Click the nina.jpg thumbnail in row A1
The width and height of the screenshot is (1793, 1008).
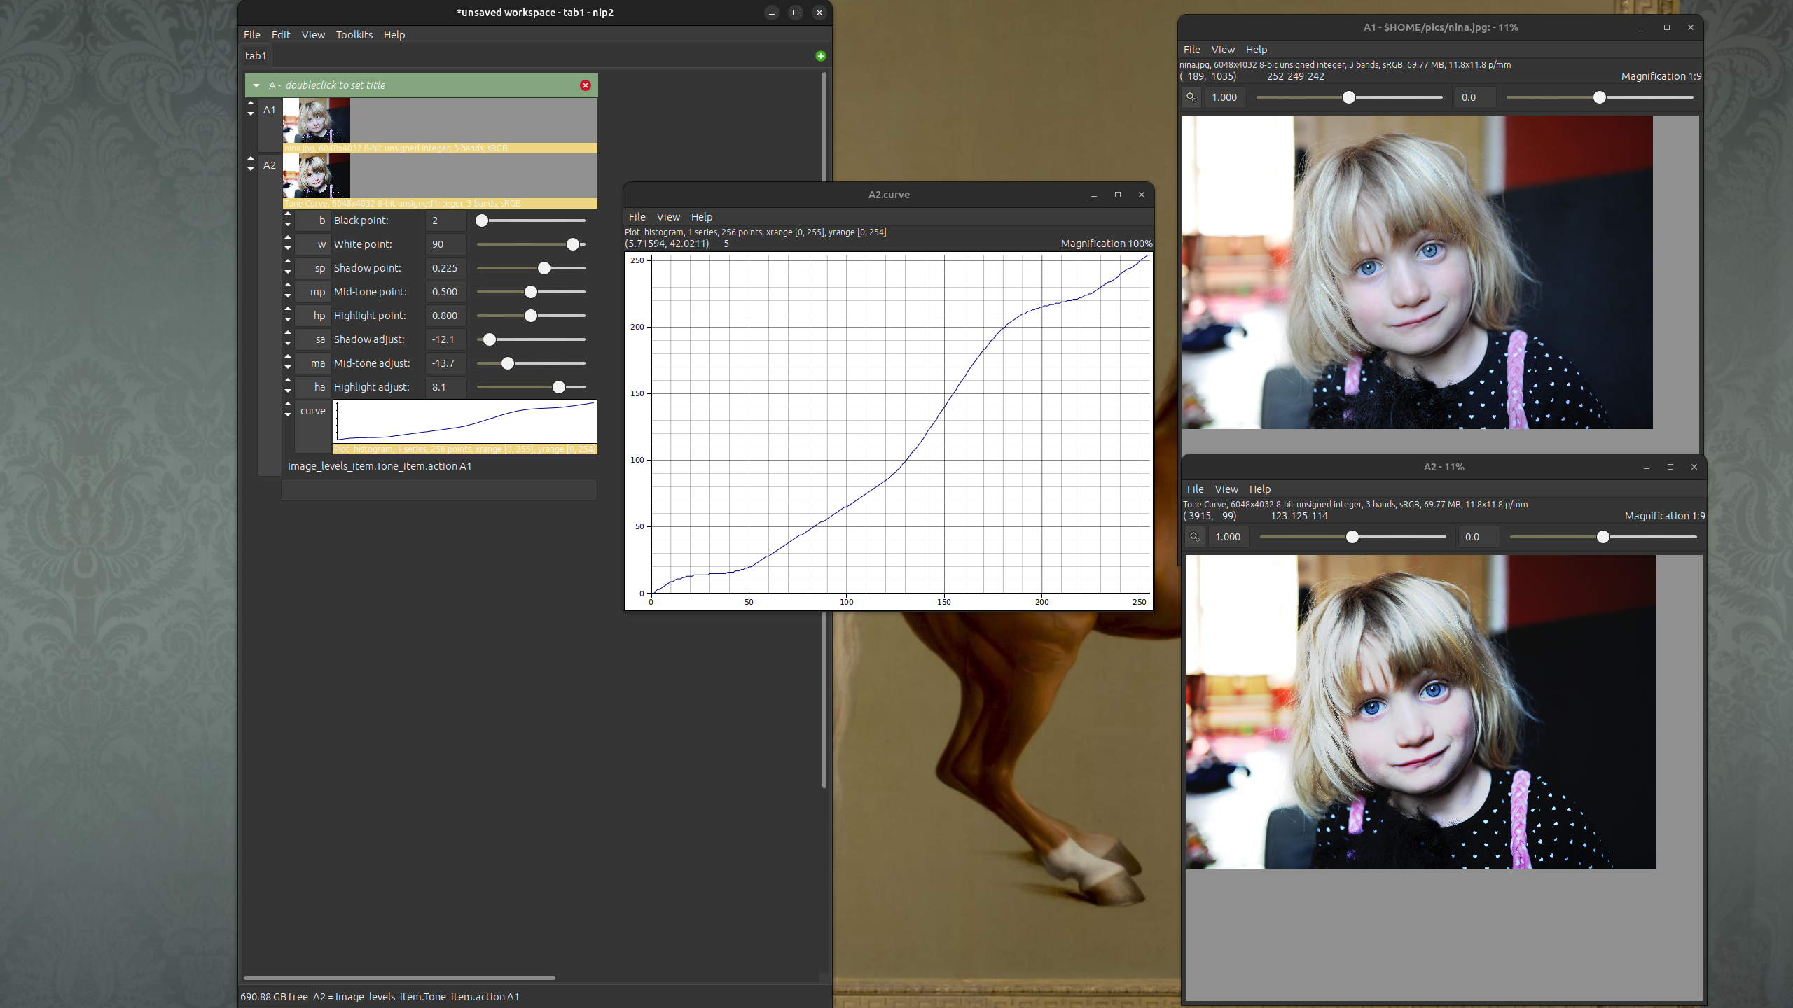[x=317, y=122]
